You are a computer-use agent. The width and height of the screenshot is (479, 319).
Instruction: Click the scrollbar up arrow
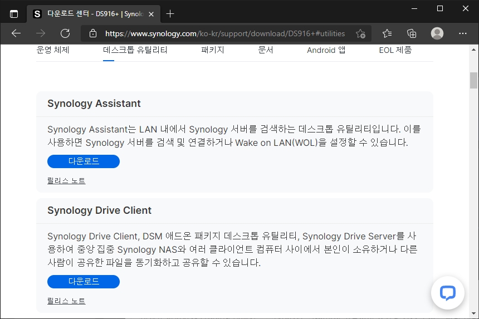click(x=473, y=49)
